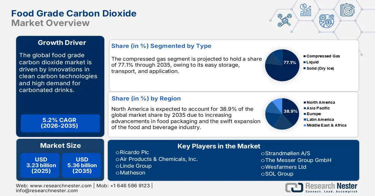Click the Middle East & Africa legend square
The height and width of the screenshot is (196, 375).
pos(305,125)
